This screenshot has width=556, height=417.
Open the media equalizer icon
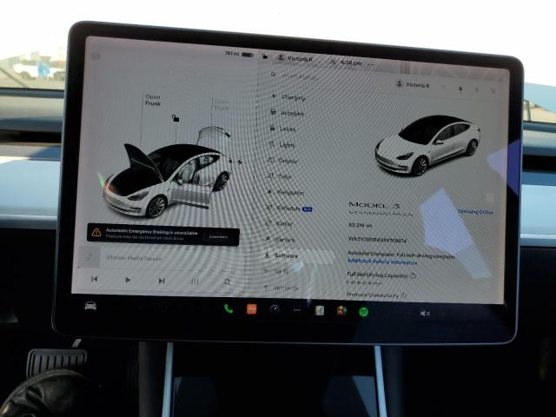click(195, 281)
